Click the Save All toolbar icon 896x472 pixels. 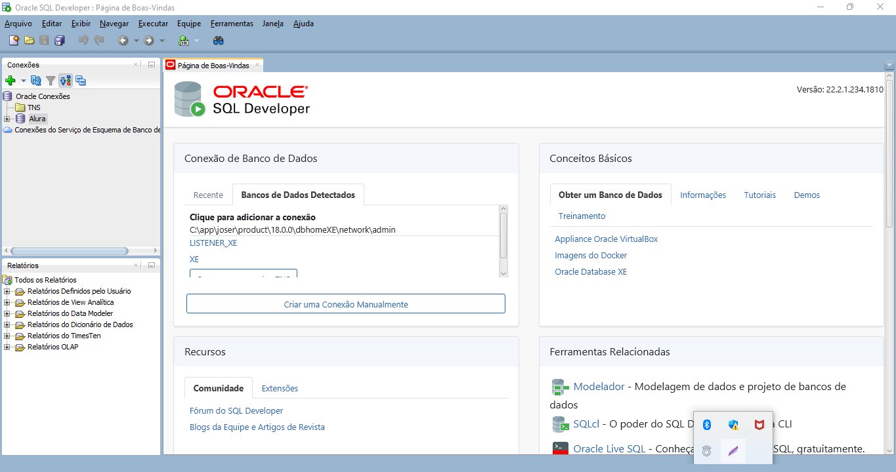(x=59, y=41)
